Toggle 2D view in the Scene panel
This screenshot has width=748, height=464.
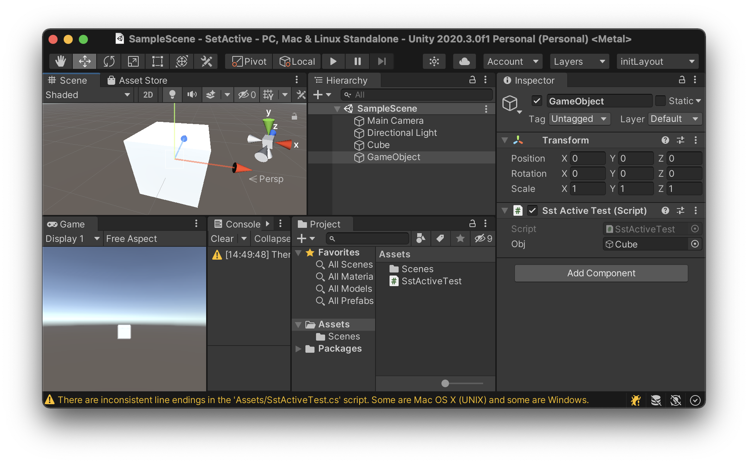(x=147, y=95)
